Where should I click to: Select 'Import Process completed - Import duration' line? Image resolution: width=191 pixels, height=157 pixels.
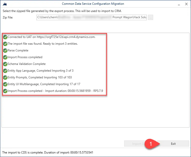coord(55,91)
